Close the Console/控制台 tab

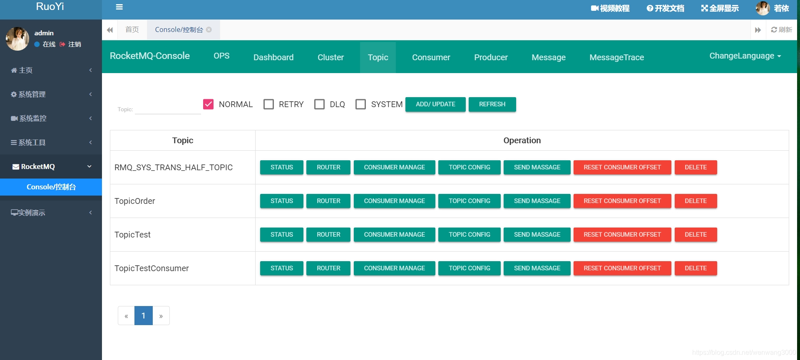coord(209,30)
